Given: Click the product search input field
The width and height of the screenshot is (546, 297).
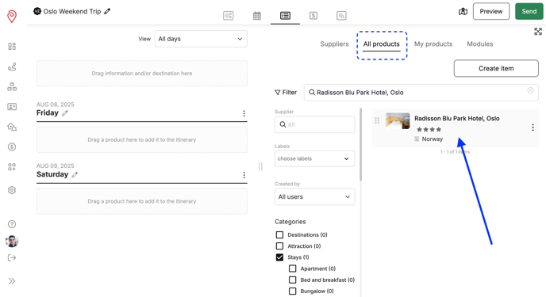Looking at the screenshot, I should coord(421,93).
